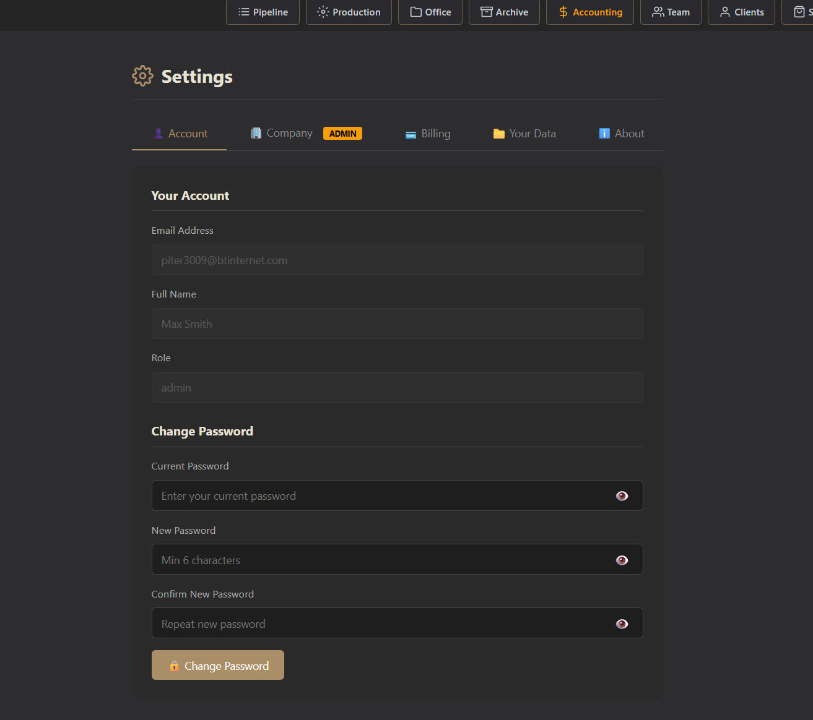Click the Clients person icon
The width and height of the screenshot is (813, 720).
click(x=725, y=12)
